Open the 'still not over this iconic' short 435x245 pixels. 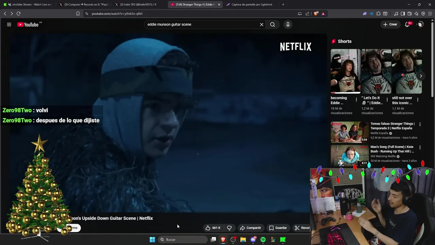point(407,71)
